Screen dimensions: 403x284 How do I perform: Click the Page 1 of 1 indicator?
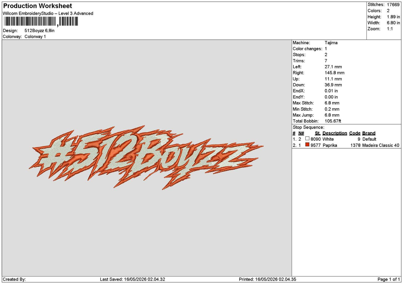(388, 279)
